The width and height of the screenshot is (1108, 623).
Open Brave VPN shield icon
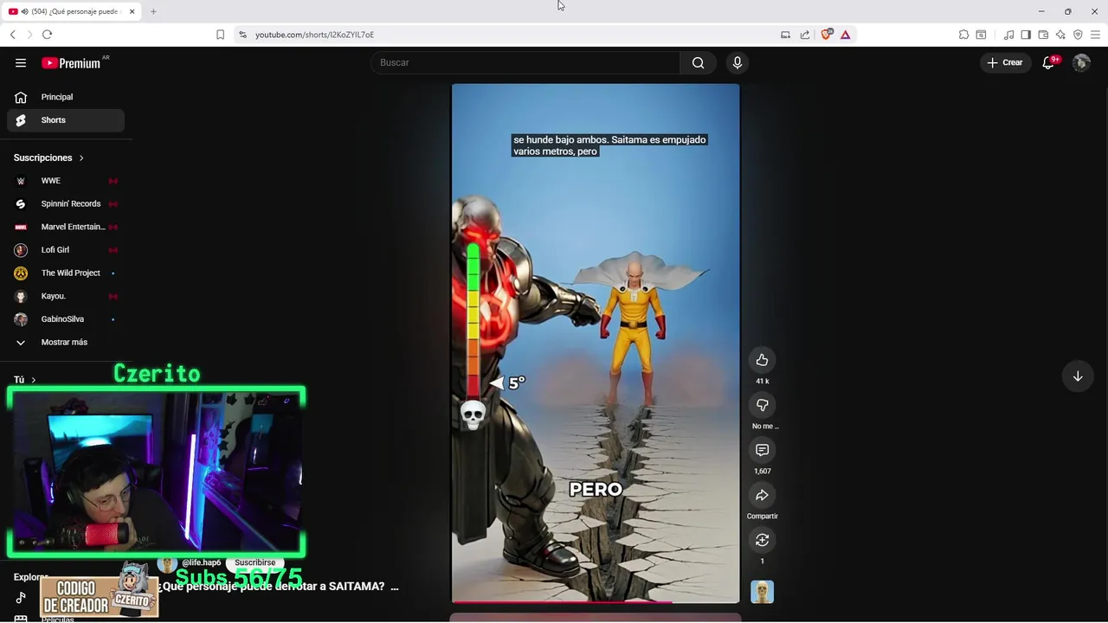tap(1078, 35)
